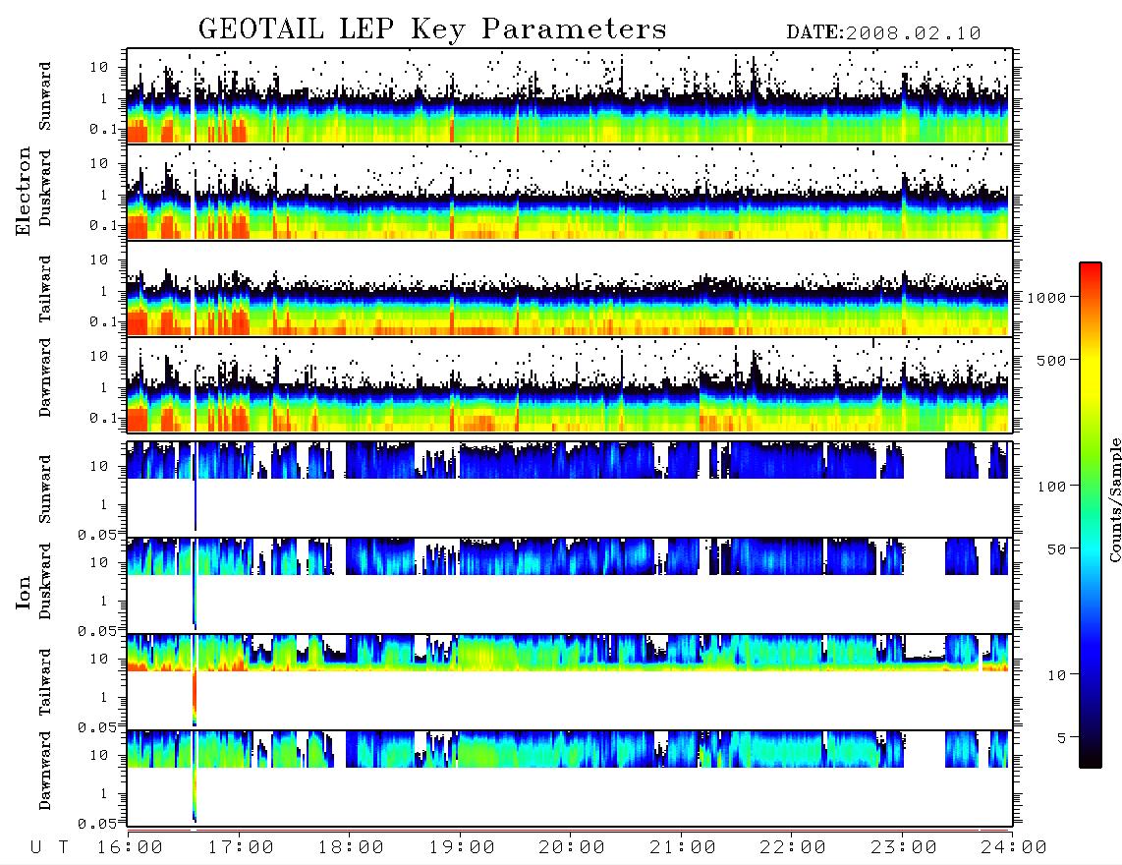Click 0.05 tick of Ion Dawnward panel
1122x865 pixels.
[96, 824]
